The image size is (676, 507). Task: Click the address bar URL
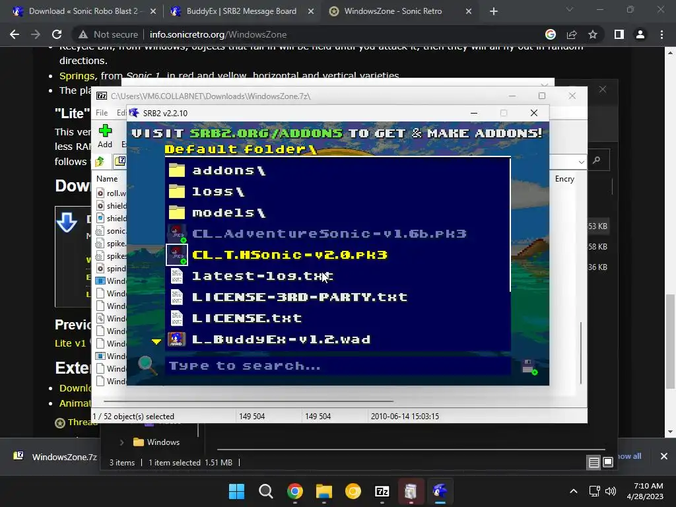click(218, 34)
